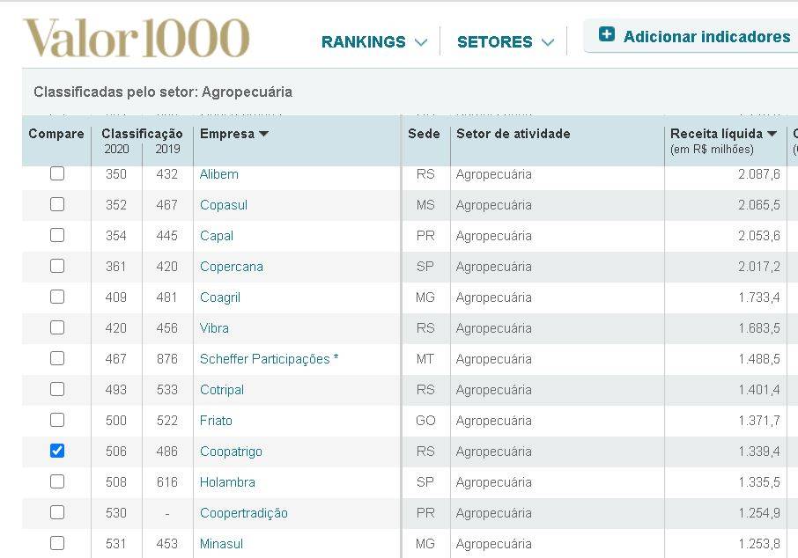Open the Copasul company link
The width and height of the screenshot is (798, 558).
(x=224, y=205)
